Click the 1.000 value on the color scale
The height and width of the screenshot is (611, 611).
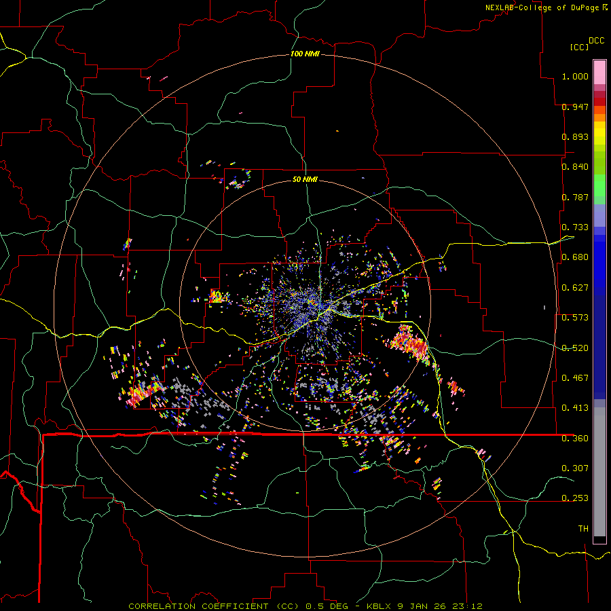[575, 76]
